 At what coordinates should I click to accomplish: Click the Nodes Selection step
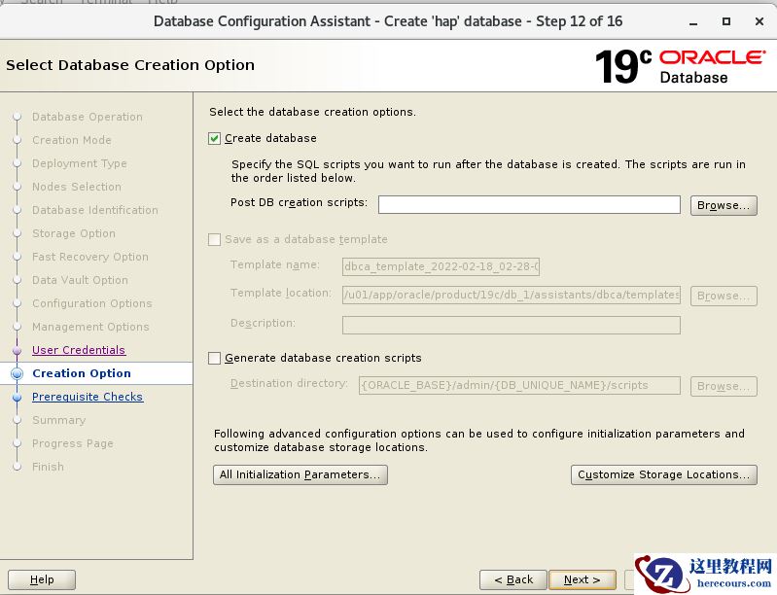click(x=77, y=187)
